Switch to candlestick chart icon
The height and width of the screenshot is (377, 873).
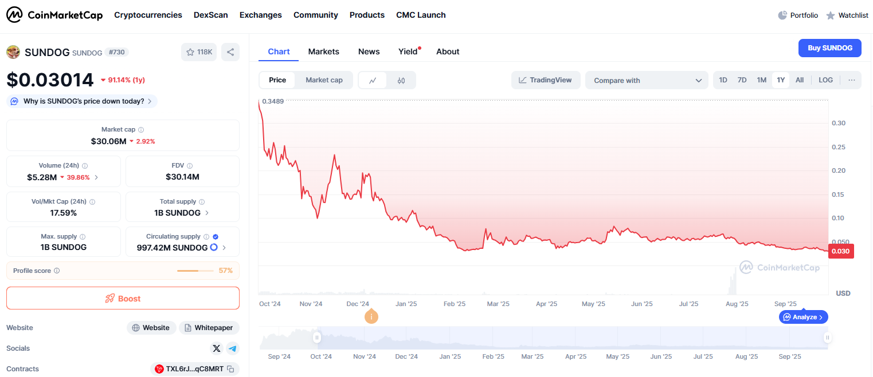(401, 80)
